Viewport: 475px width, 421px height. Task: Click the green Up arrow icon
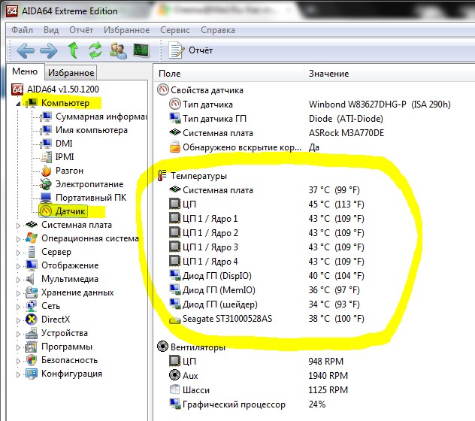pos(74,51)
